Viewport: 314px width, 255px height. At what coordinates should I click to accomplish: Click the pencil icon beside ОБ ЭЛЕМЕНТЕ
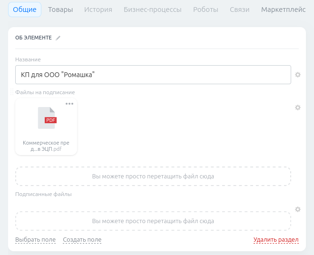(x=58, y=38)
